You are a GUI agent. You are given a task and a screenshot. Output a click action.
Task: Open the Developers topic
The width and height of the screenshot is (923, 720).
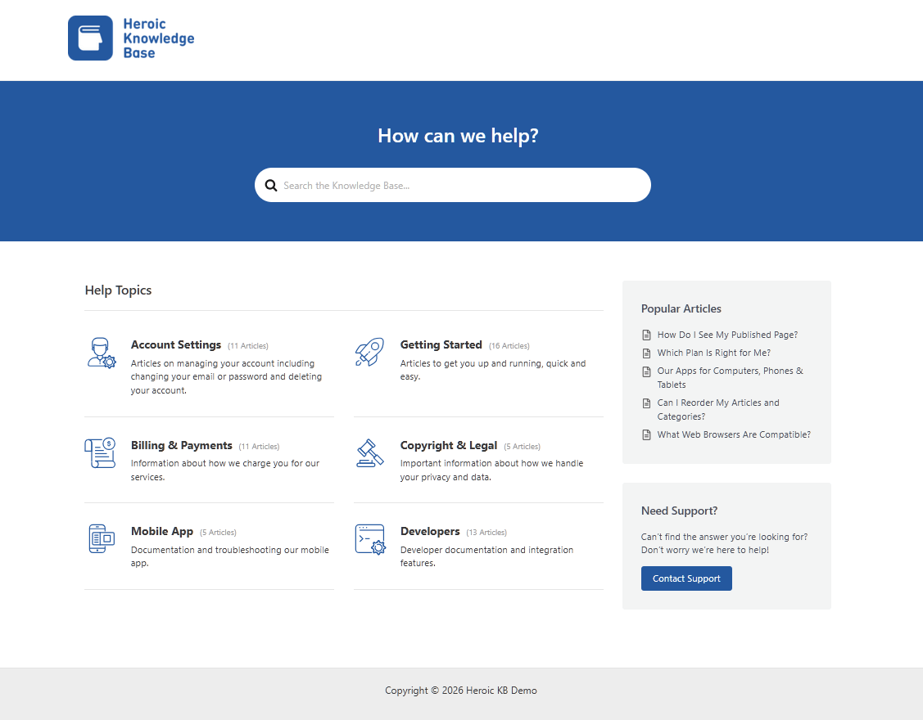pos(430,531)
